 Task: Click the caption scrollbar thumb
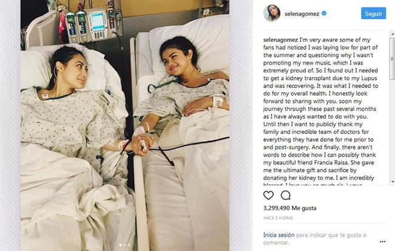(393, 59)
